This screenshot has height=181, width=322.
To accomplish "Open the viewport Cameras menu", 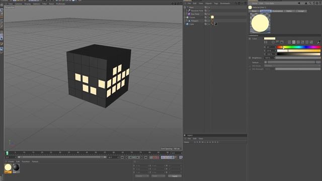I will coord(19,4).
